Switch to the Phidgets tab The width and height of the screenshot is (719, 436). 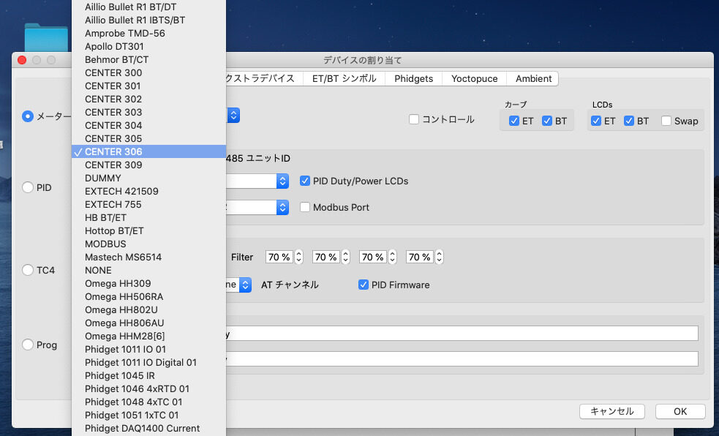[x=413, y=78]
